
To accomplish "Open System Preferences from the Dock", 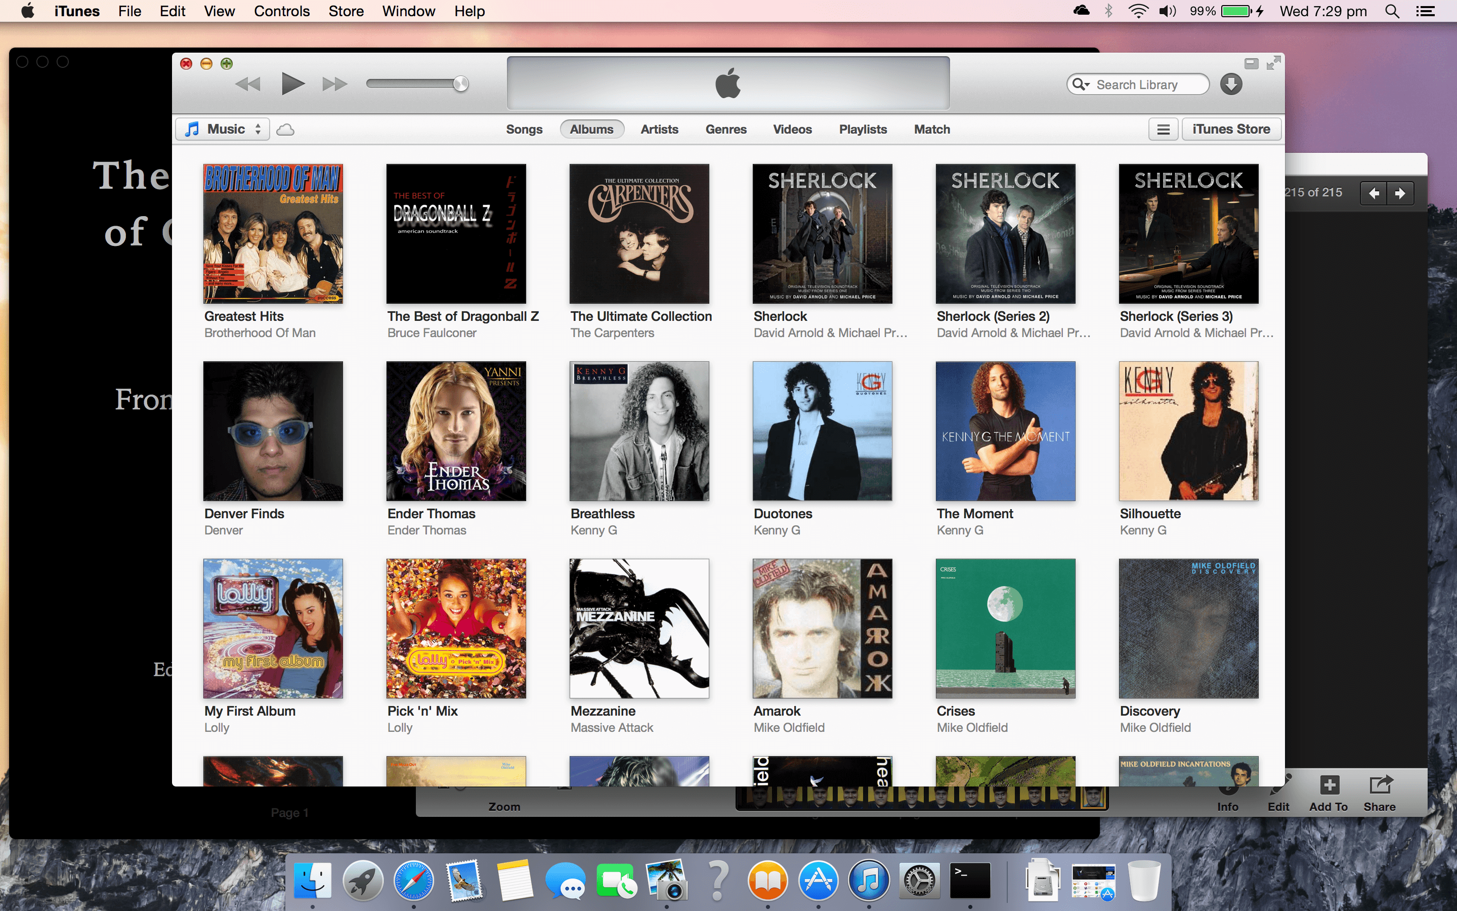I will pyautogui.click(x=919, y=880).
